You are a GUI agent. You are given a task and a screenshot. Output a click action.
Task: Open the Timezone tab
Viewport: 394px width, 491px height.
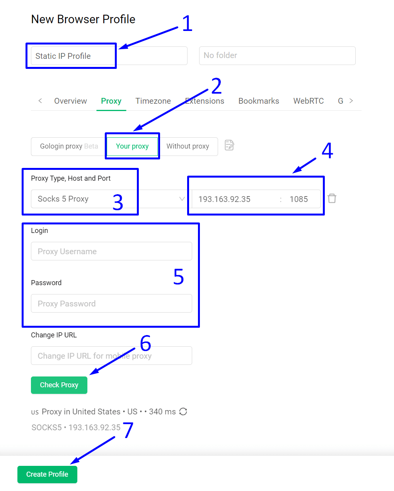[153, 101]
